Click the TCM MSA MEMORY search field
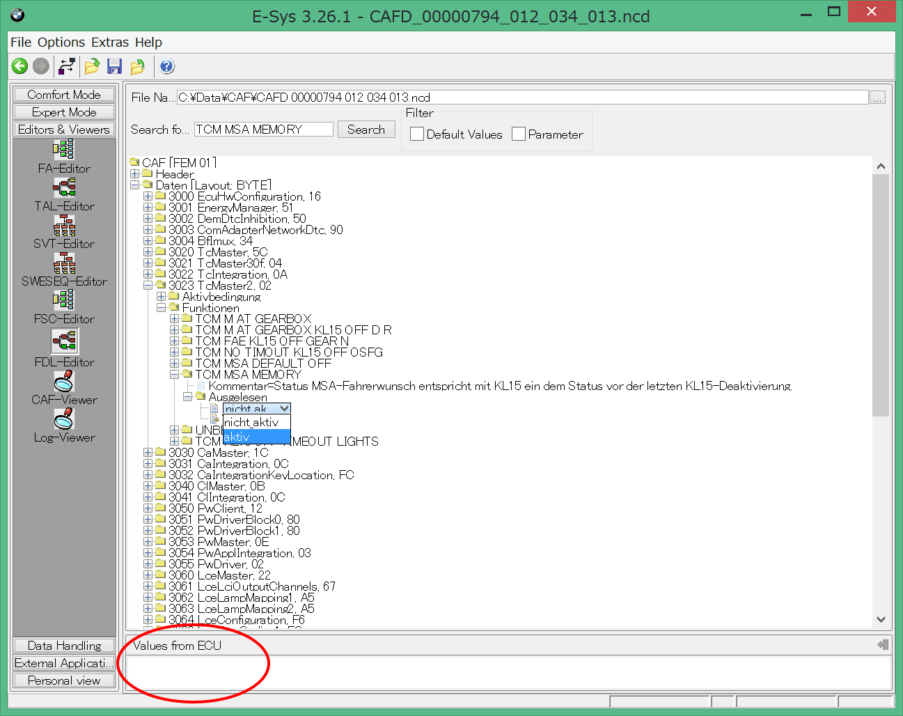Screen dimensions: 903x716 (263, 130)
